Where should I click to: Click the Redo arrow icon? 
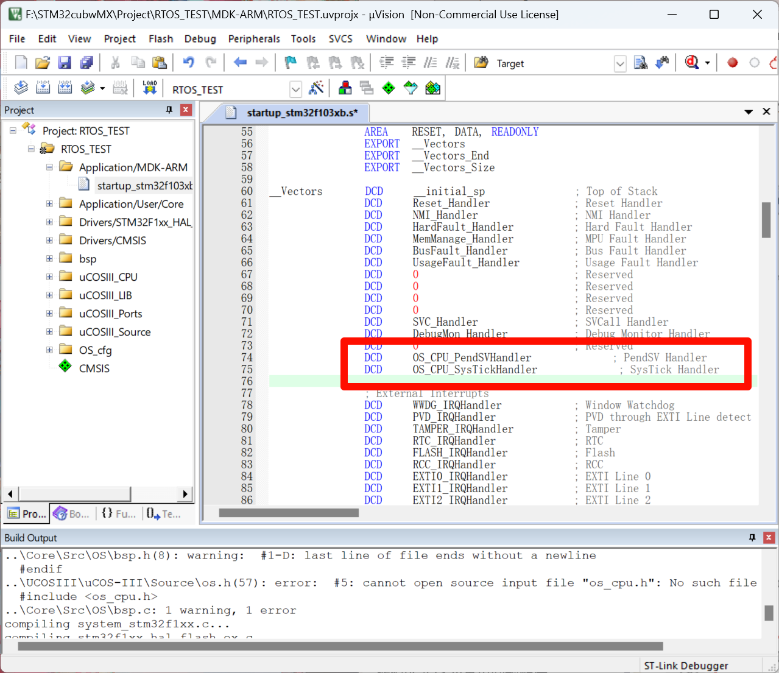click(211, 63)
